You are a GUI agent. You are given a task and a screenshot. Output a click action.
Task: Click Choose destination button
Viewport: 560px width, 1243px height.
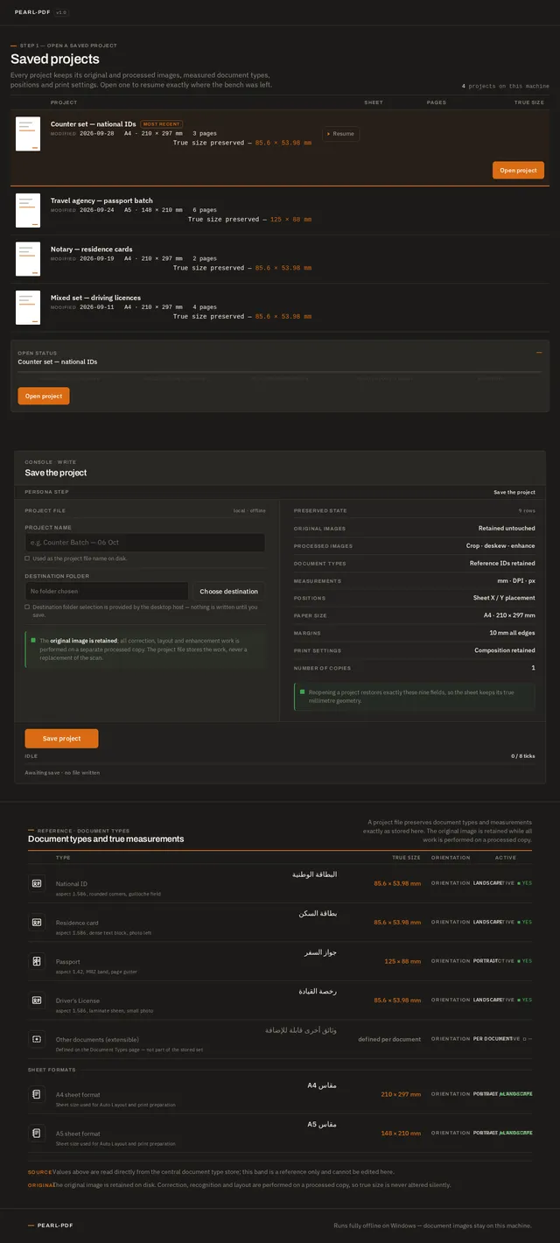point(228,591)
